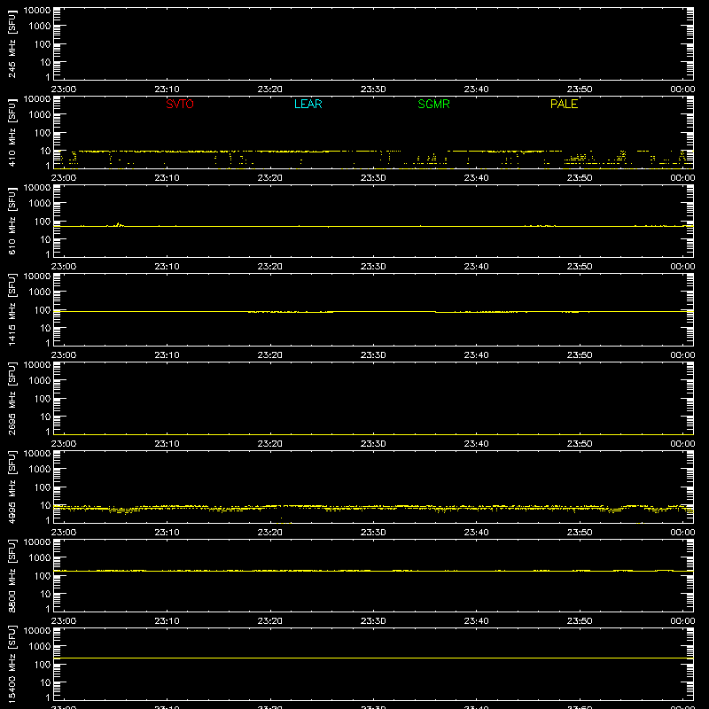Click the 10000 tick in 245 MHz panel
The width and height of the screenshot is (709, 709).
(37, 11)
